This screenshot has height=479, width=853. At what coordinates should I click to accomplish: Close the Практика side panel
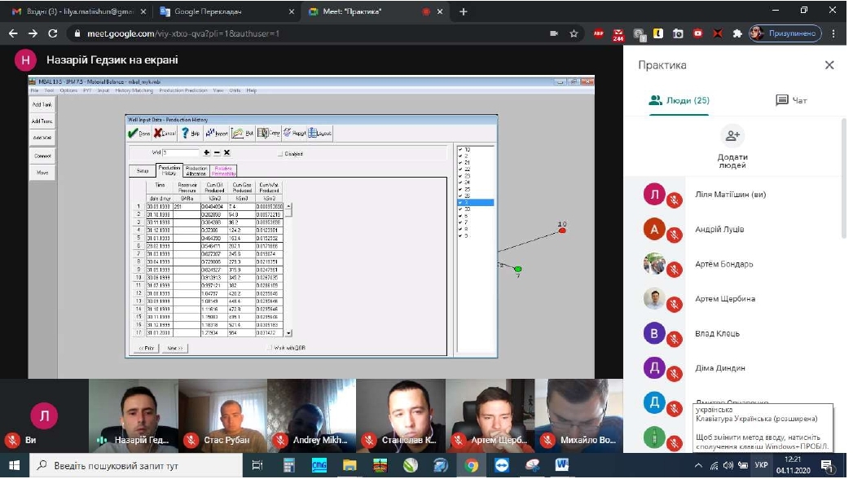829,65
